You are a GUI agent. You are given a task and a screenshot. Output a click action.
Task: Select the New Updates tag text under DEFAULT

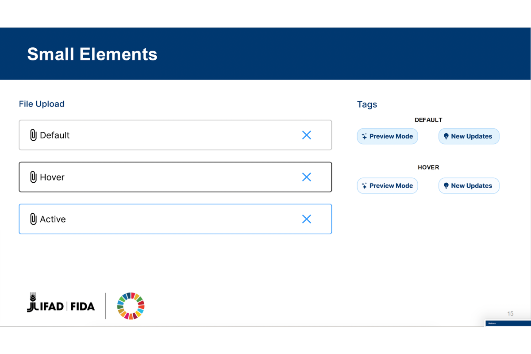point(472,136)
